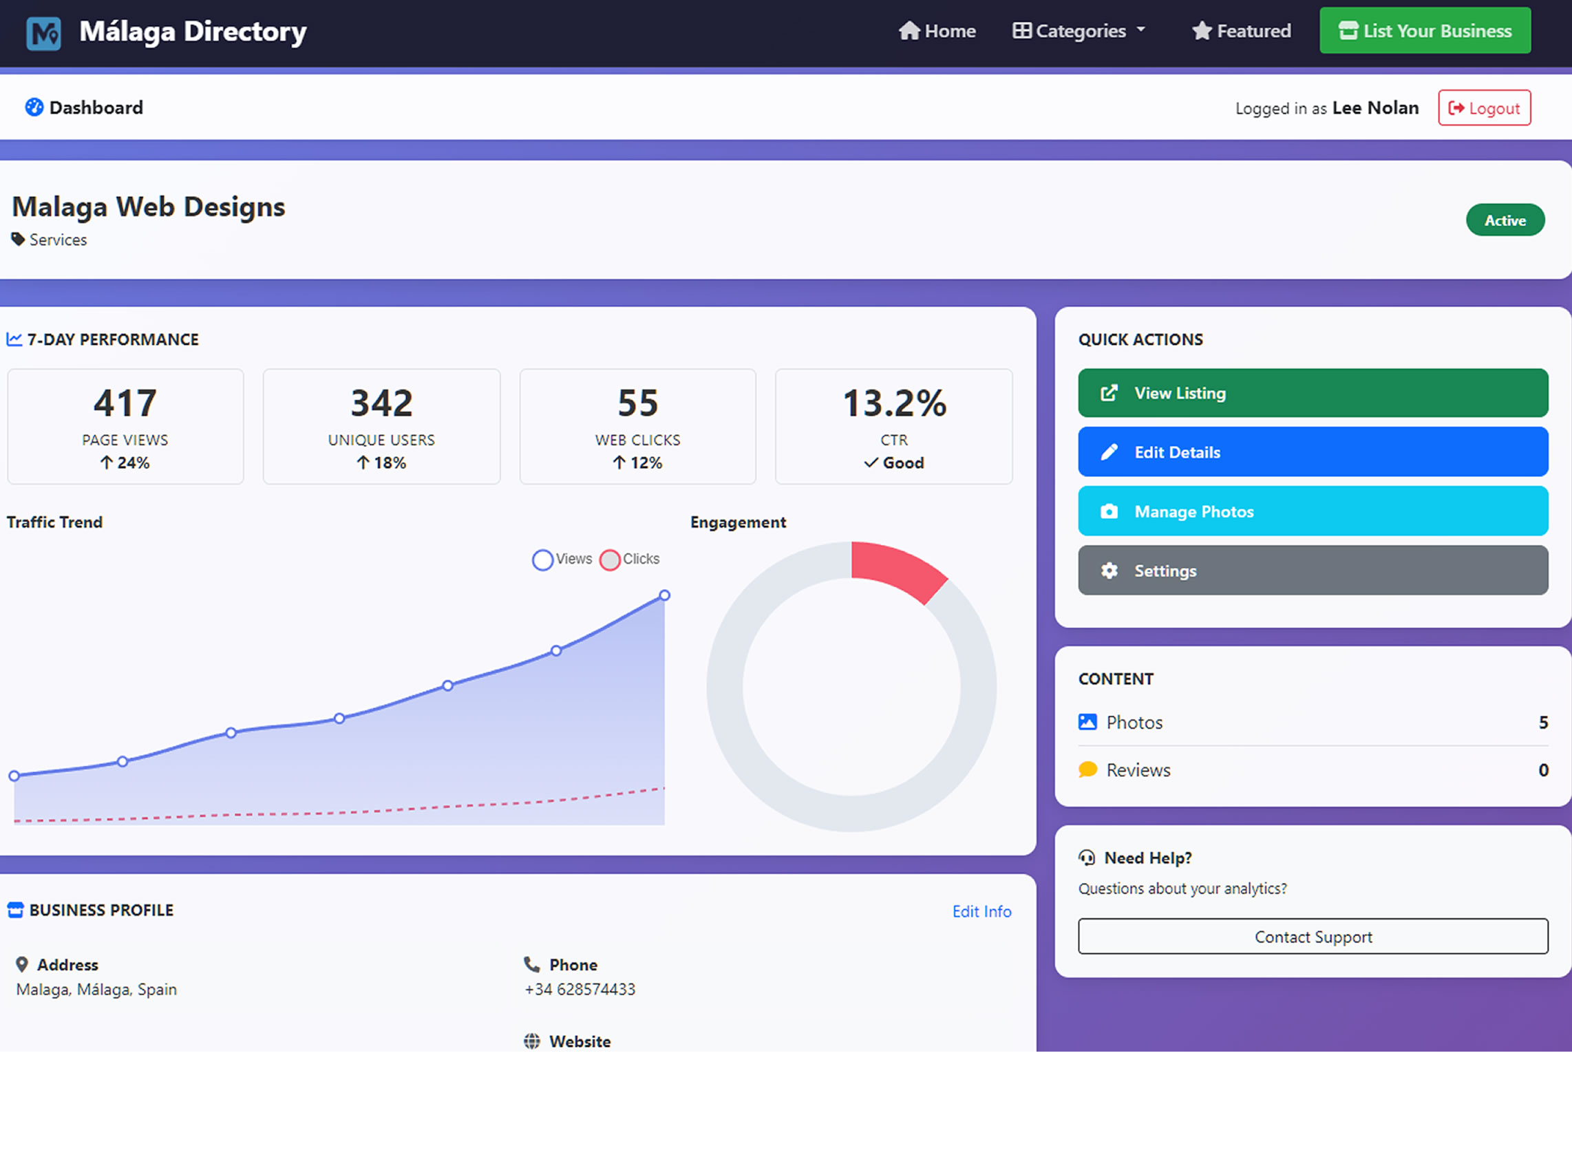The image size is (1572, 1159).
Task: Click the Dashboard gauge icon
Action: point(34,107)
